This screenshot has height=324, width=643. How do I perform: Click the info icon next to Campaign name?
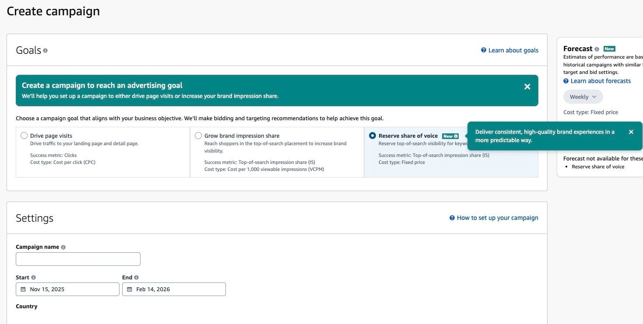(63, 247)
